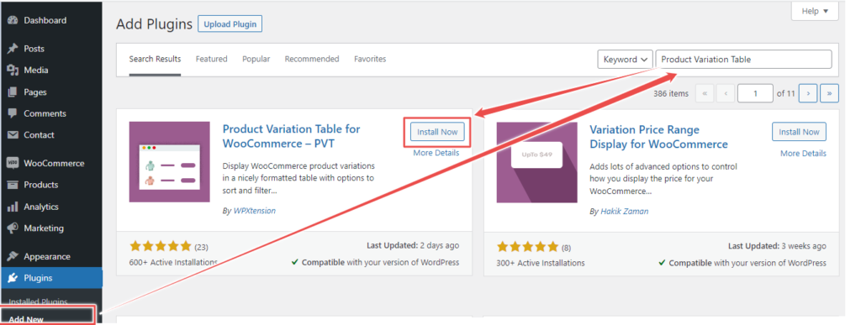Click Product Variation Table plugin thumbnail
861x325 pixels.
point(170,162)
